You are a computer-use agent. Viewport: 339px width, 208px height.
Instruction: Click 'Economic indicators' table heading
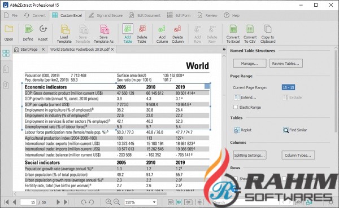(x=46, y=87)
